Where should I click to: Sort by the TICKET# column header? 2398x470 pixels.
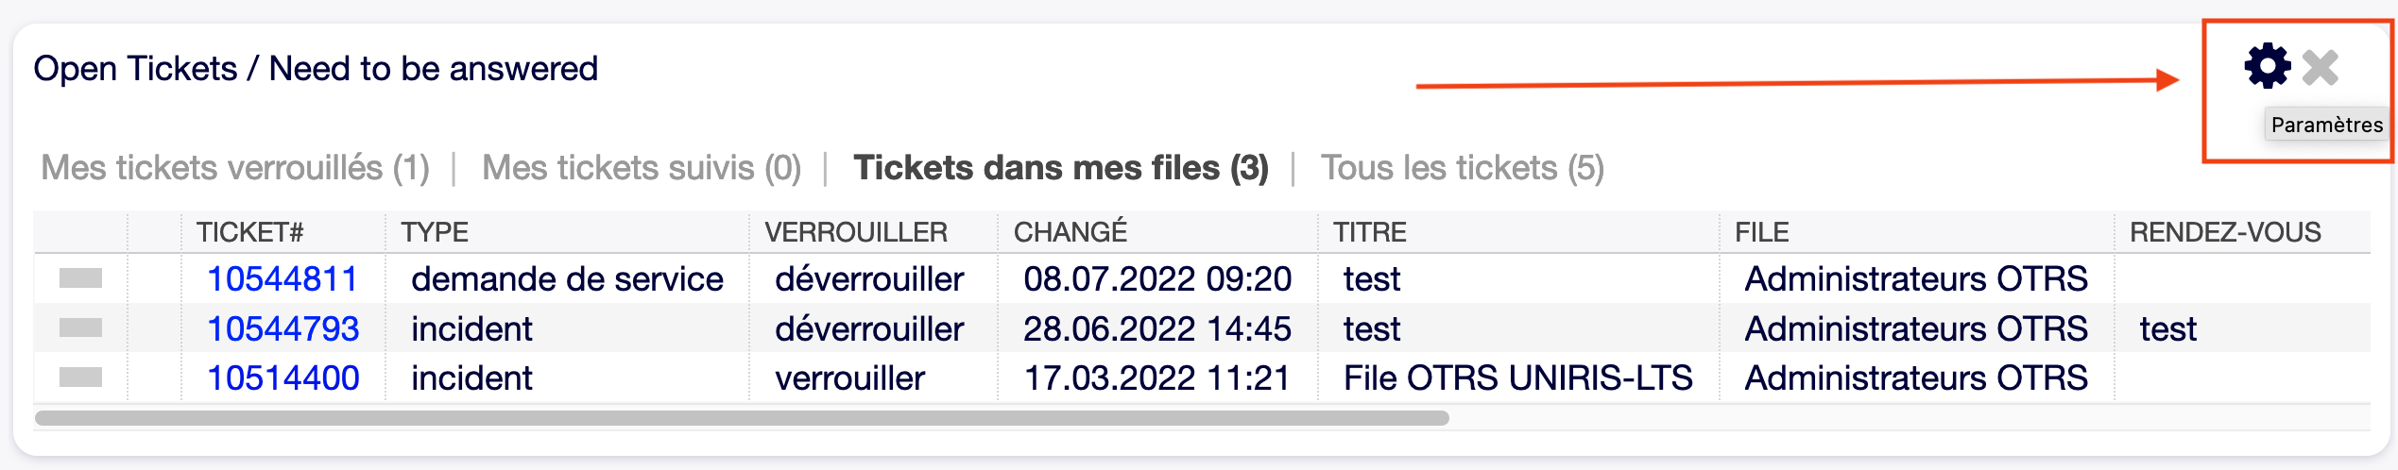tap(250, 232)
